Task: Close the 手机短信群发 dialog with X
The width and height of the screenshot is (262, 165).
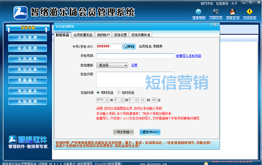Action: (215, 25)
